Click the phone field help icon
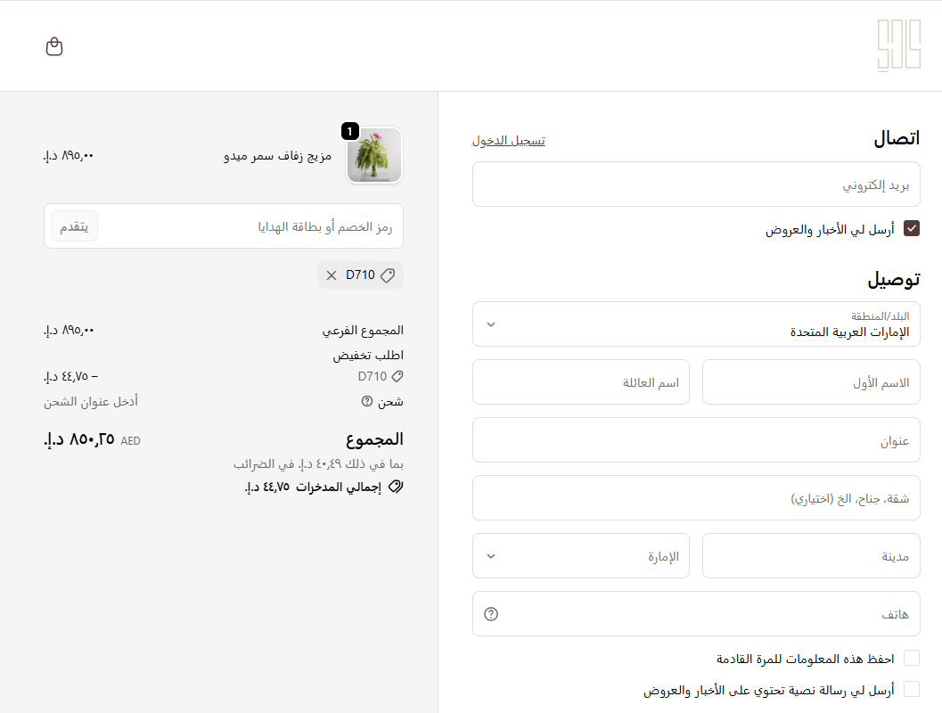This screenshot has width=942, height=713. [x=491, y=614]
